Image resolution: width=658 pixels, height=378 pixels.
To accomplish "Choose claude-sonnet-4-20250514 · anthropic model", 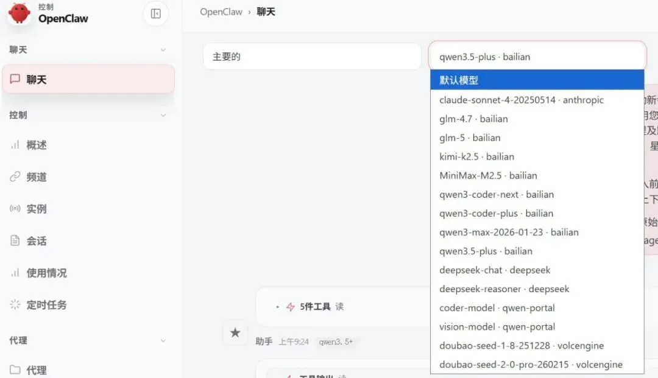I will (537, 100).
